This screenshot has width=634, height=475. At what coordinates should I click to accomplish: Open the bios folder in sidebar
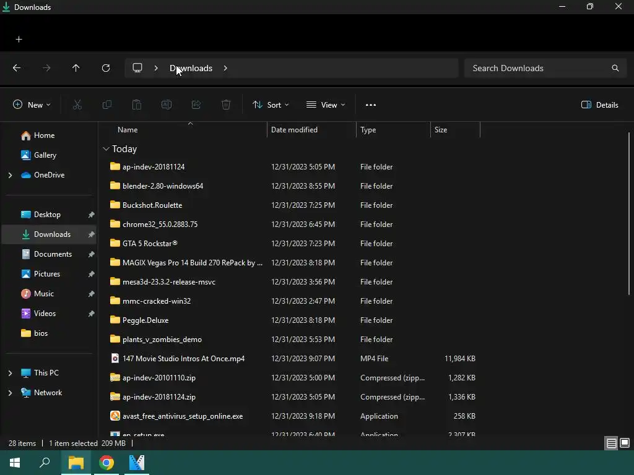(50, 333)
